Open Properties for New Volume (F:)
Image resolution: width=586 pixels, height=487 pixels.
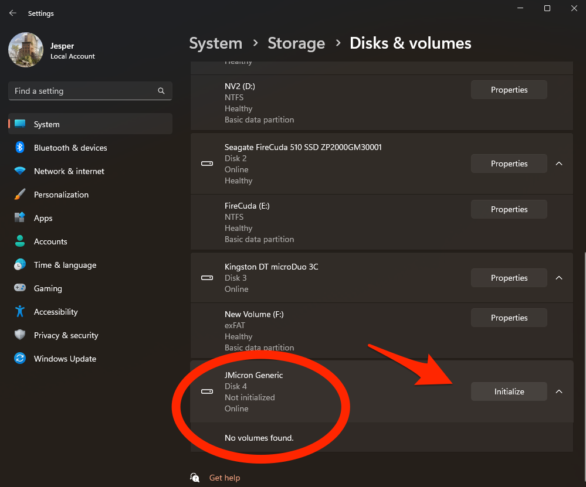pos(509,318)
